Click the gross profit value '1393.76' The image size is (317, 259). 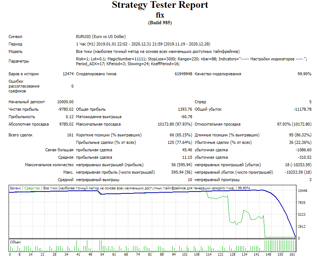(185, 109)
